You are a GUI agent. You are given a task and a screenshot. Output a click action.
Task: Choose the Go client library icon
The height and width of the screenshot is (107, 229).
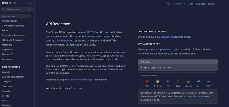[198, 81]
